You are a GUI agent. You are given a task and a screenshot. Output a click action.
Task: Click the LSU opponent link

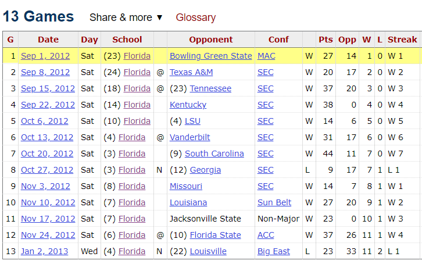(x=192, y=121)
